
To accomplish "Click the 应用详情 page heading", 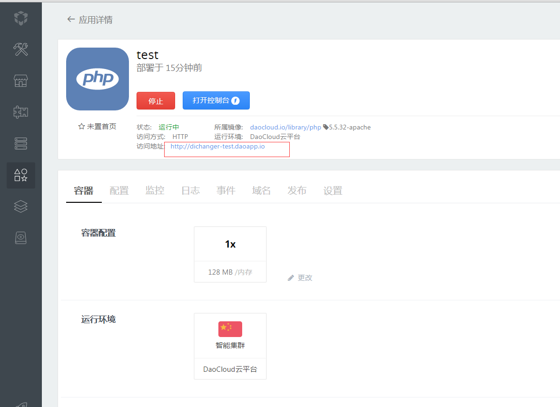I will click(x=96, y=20).
